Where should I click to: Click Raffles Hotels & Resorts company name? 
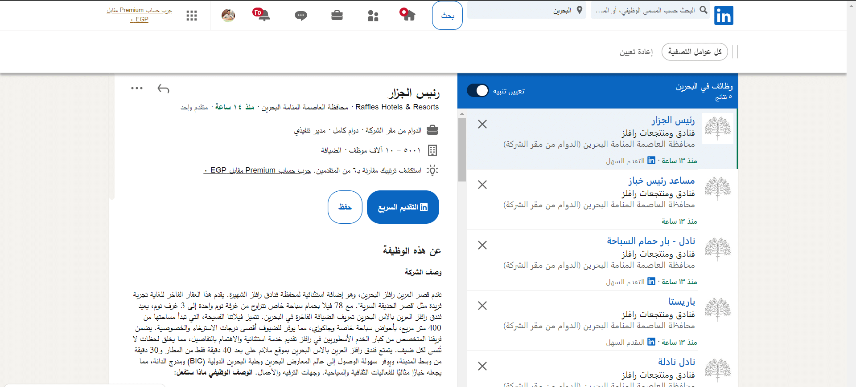397,107
